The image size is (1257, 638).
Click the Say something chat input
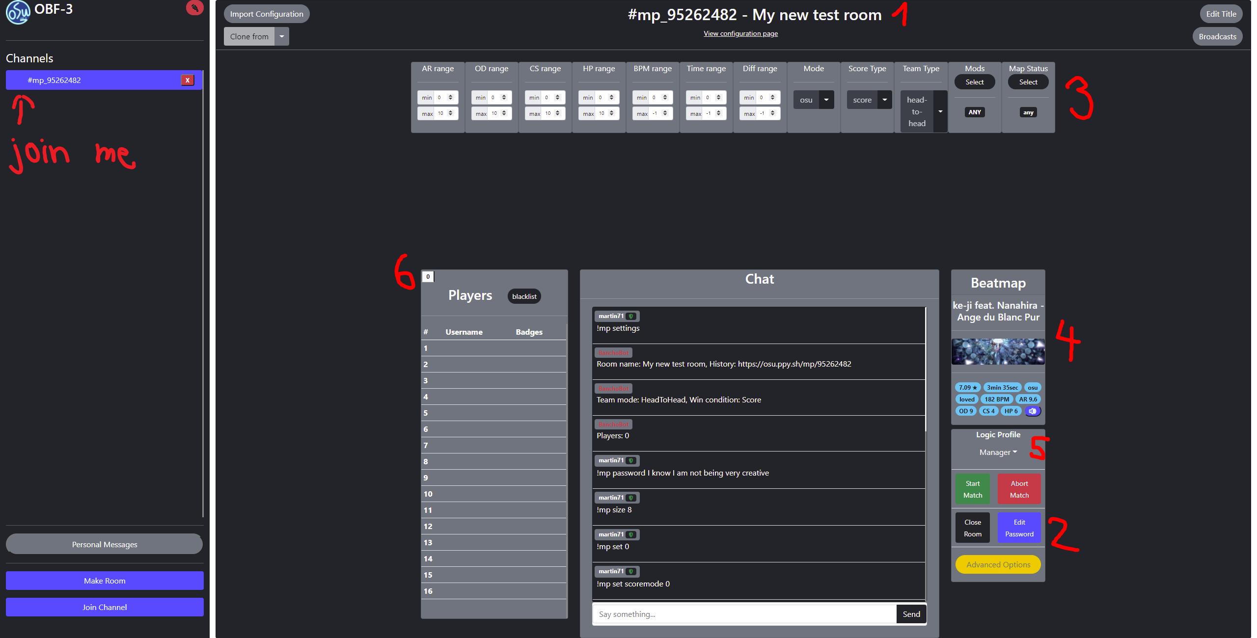coord(744,614)
